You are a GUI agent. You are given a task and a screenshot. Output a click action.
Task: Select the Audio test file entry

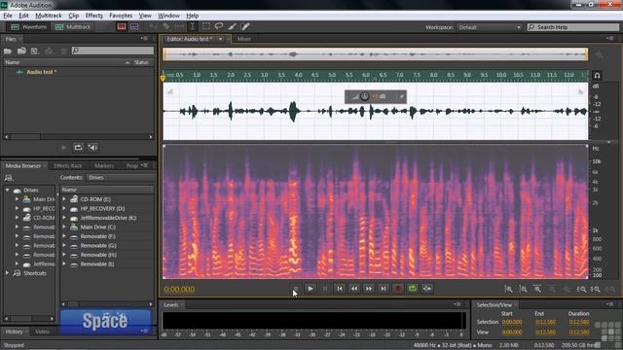click(41, 72)
